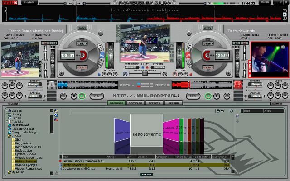Viewport: 290px width, 181px height.
Task: Click deck B video preview thumbnail
Action: coord(270,59)
